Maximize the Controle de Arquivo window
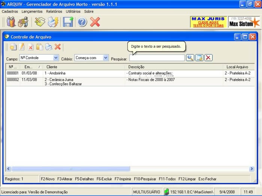262x196 pixels. tap(245, 37)
